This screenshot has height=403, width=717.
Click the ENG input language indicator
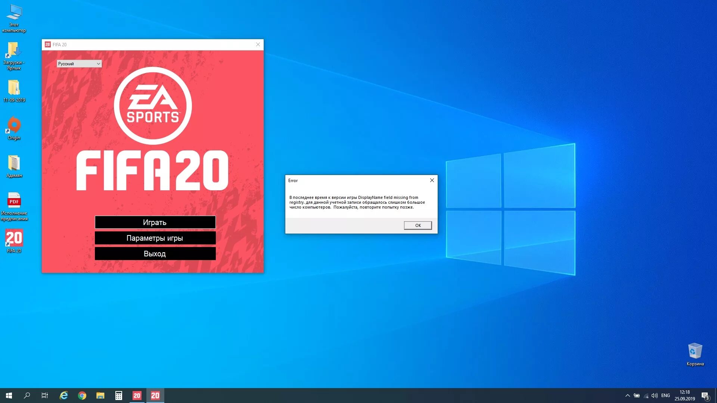665,396
